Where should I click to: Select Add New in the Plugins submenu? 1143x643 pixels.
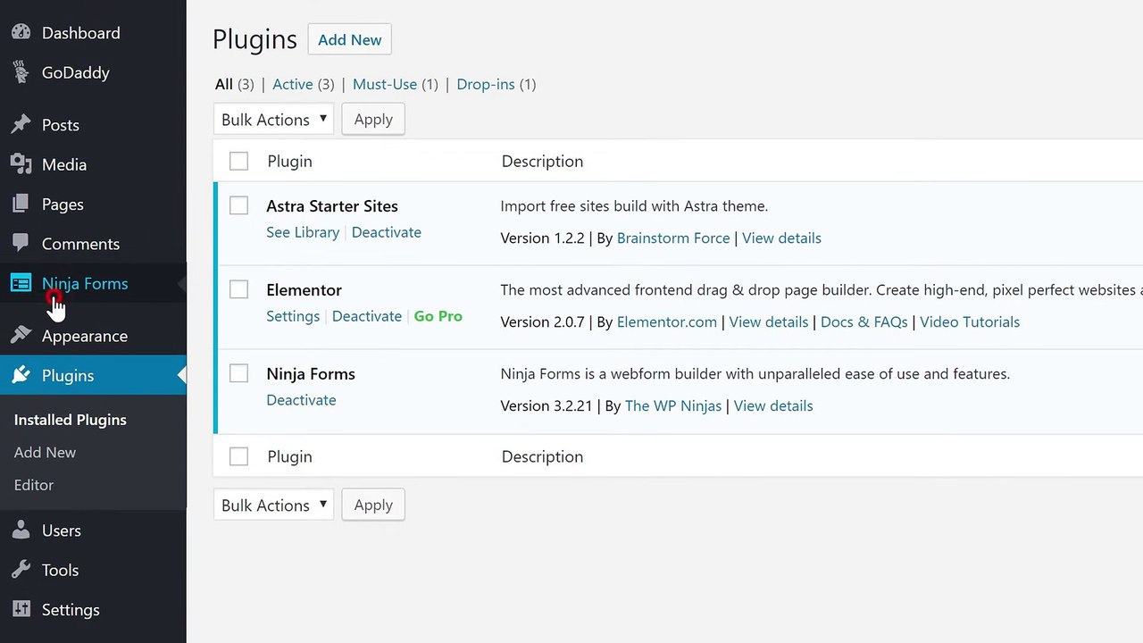[x=45, y=452]
